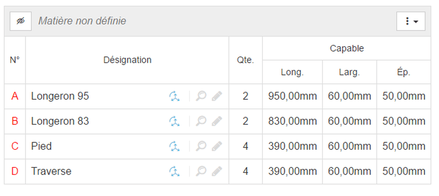Click the Matière non définie title text
Screen dimensions: 439x196
pyautogui.click(x=82, y=21)
